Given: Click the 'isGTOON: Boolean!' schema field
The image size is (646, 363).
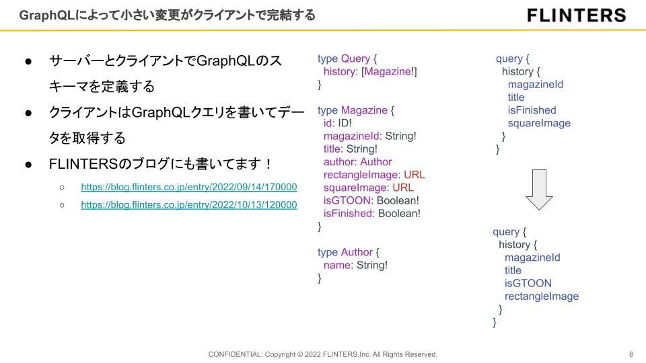Looking at the screenshot, I should click(x=371, y=200).
